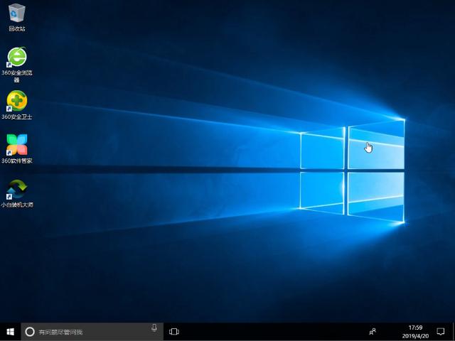Select the Recycle Bin desktop icon
The height and width of the screenshot is (341, 455).
[17, 13]
